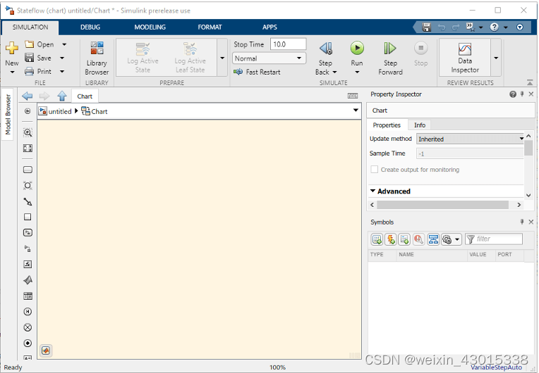Image resolution: width=539 pixels, height=373 pixels.
Task: Select the Truth Table tool
Action: tap(28, 296)
